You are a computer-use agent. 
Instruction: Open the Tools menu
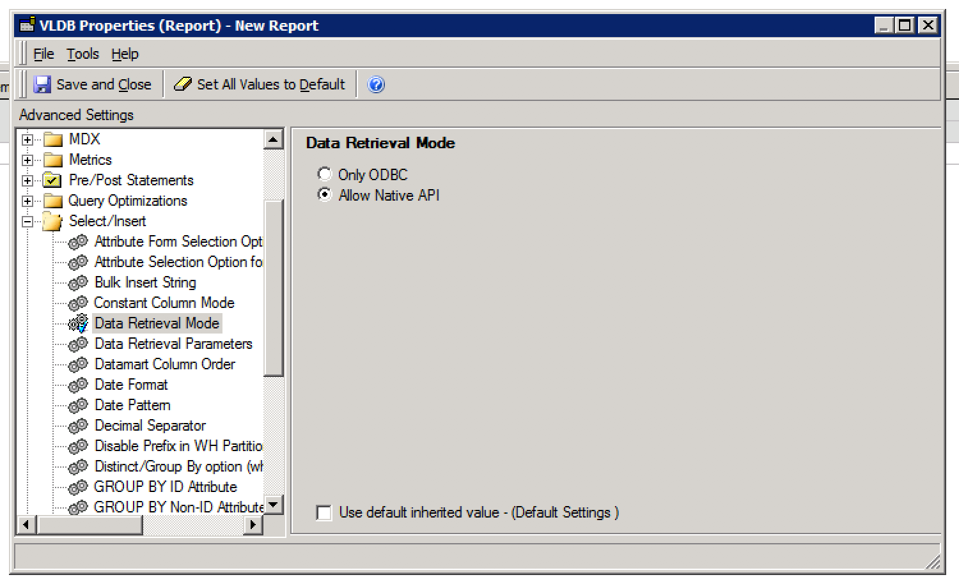[82, 54]
